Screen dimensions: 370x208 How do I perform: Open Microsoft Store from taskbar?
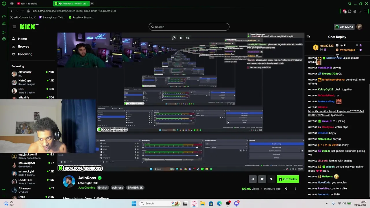tap(211, 203)
